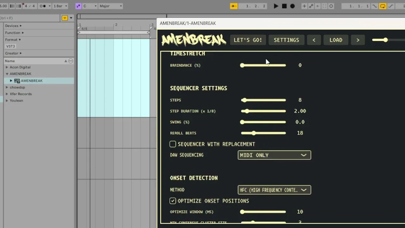Screen dimensions: 405x228
Task: Adjust the SWING (%) slider
Action: coord(263,122)
